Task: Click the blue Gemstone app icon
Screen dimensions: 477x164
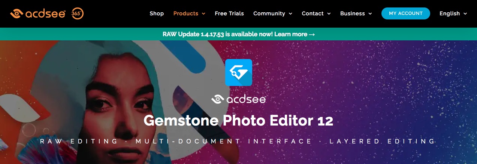Action: (238, 72)
